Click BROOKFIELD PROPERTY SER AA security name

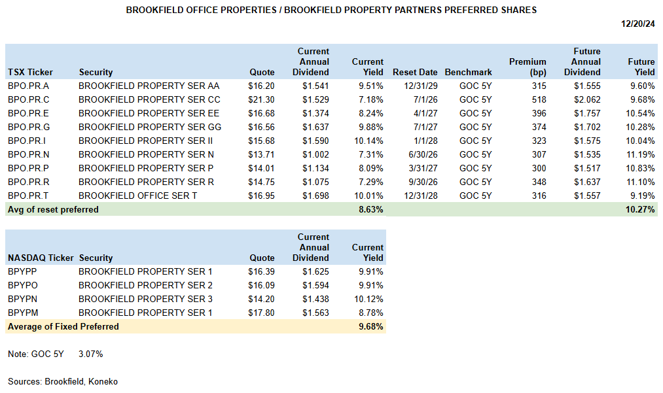[149, 86]
